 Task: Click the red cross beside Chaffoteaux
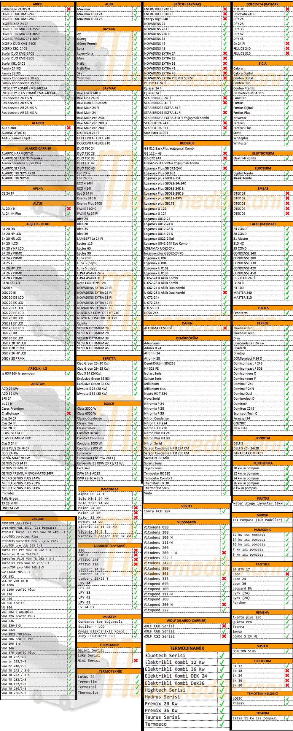point(69,413)
